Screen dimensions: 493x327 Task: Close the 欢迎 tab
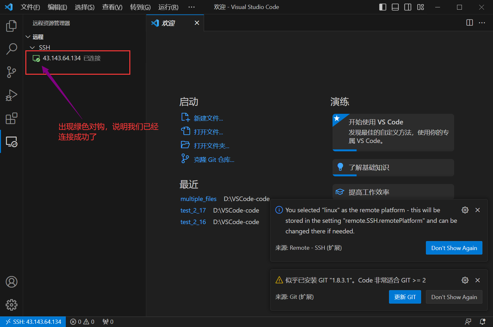197,23
